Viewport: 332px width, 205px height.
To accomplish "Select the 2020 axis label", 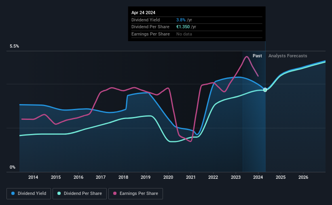I will point(168,177).
